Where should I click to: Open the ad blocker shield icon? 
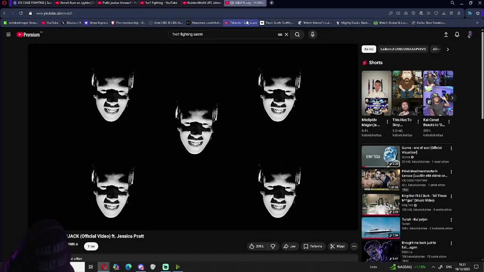coord(413,13)
